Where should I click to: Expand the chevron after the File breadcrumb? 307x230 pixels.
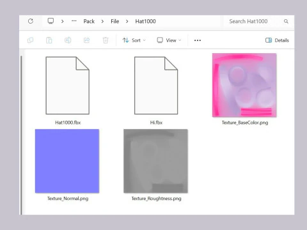point(127,21)
